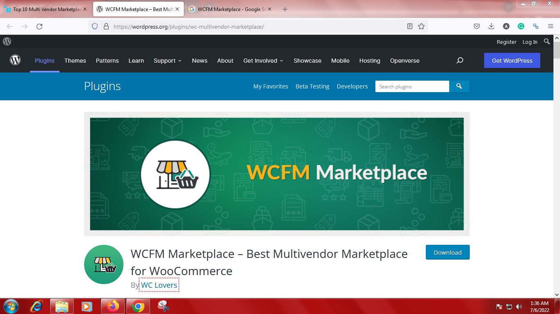Screen dimensions: 560x314
Task: Open a new tab with the plus icon
Action: coord(285,9)
